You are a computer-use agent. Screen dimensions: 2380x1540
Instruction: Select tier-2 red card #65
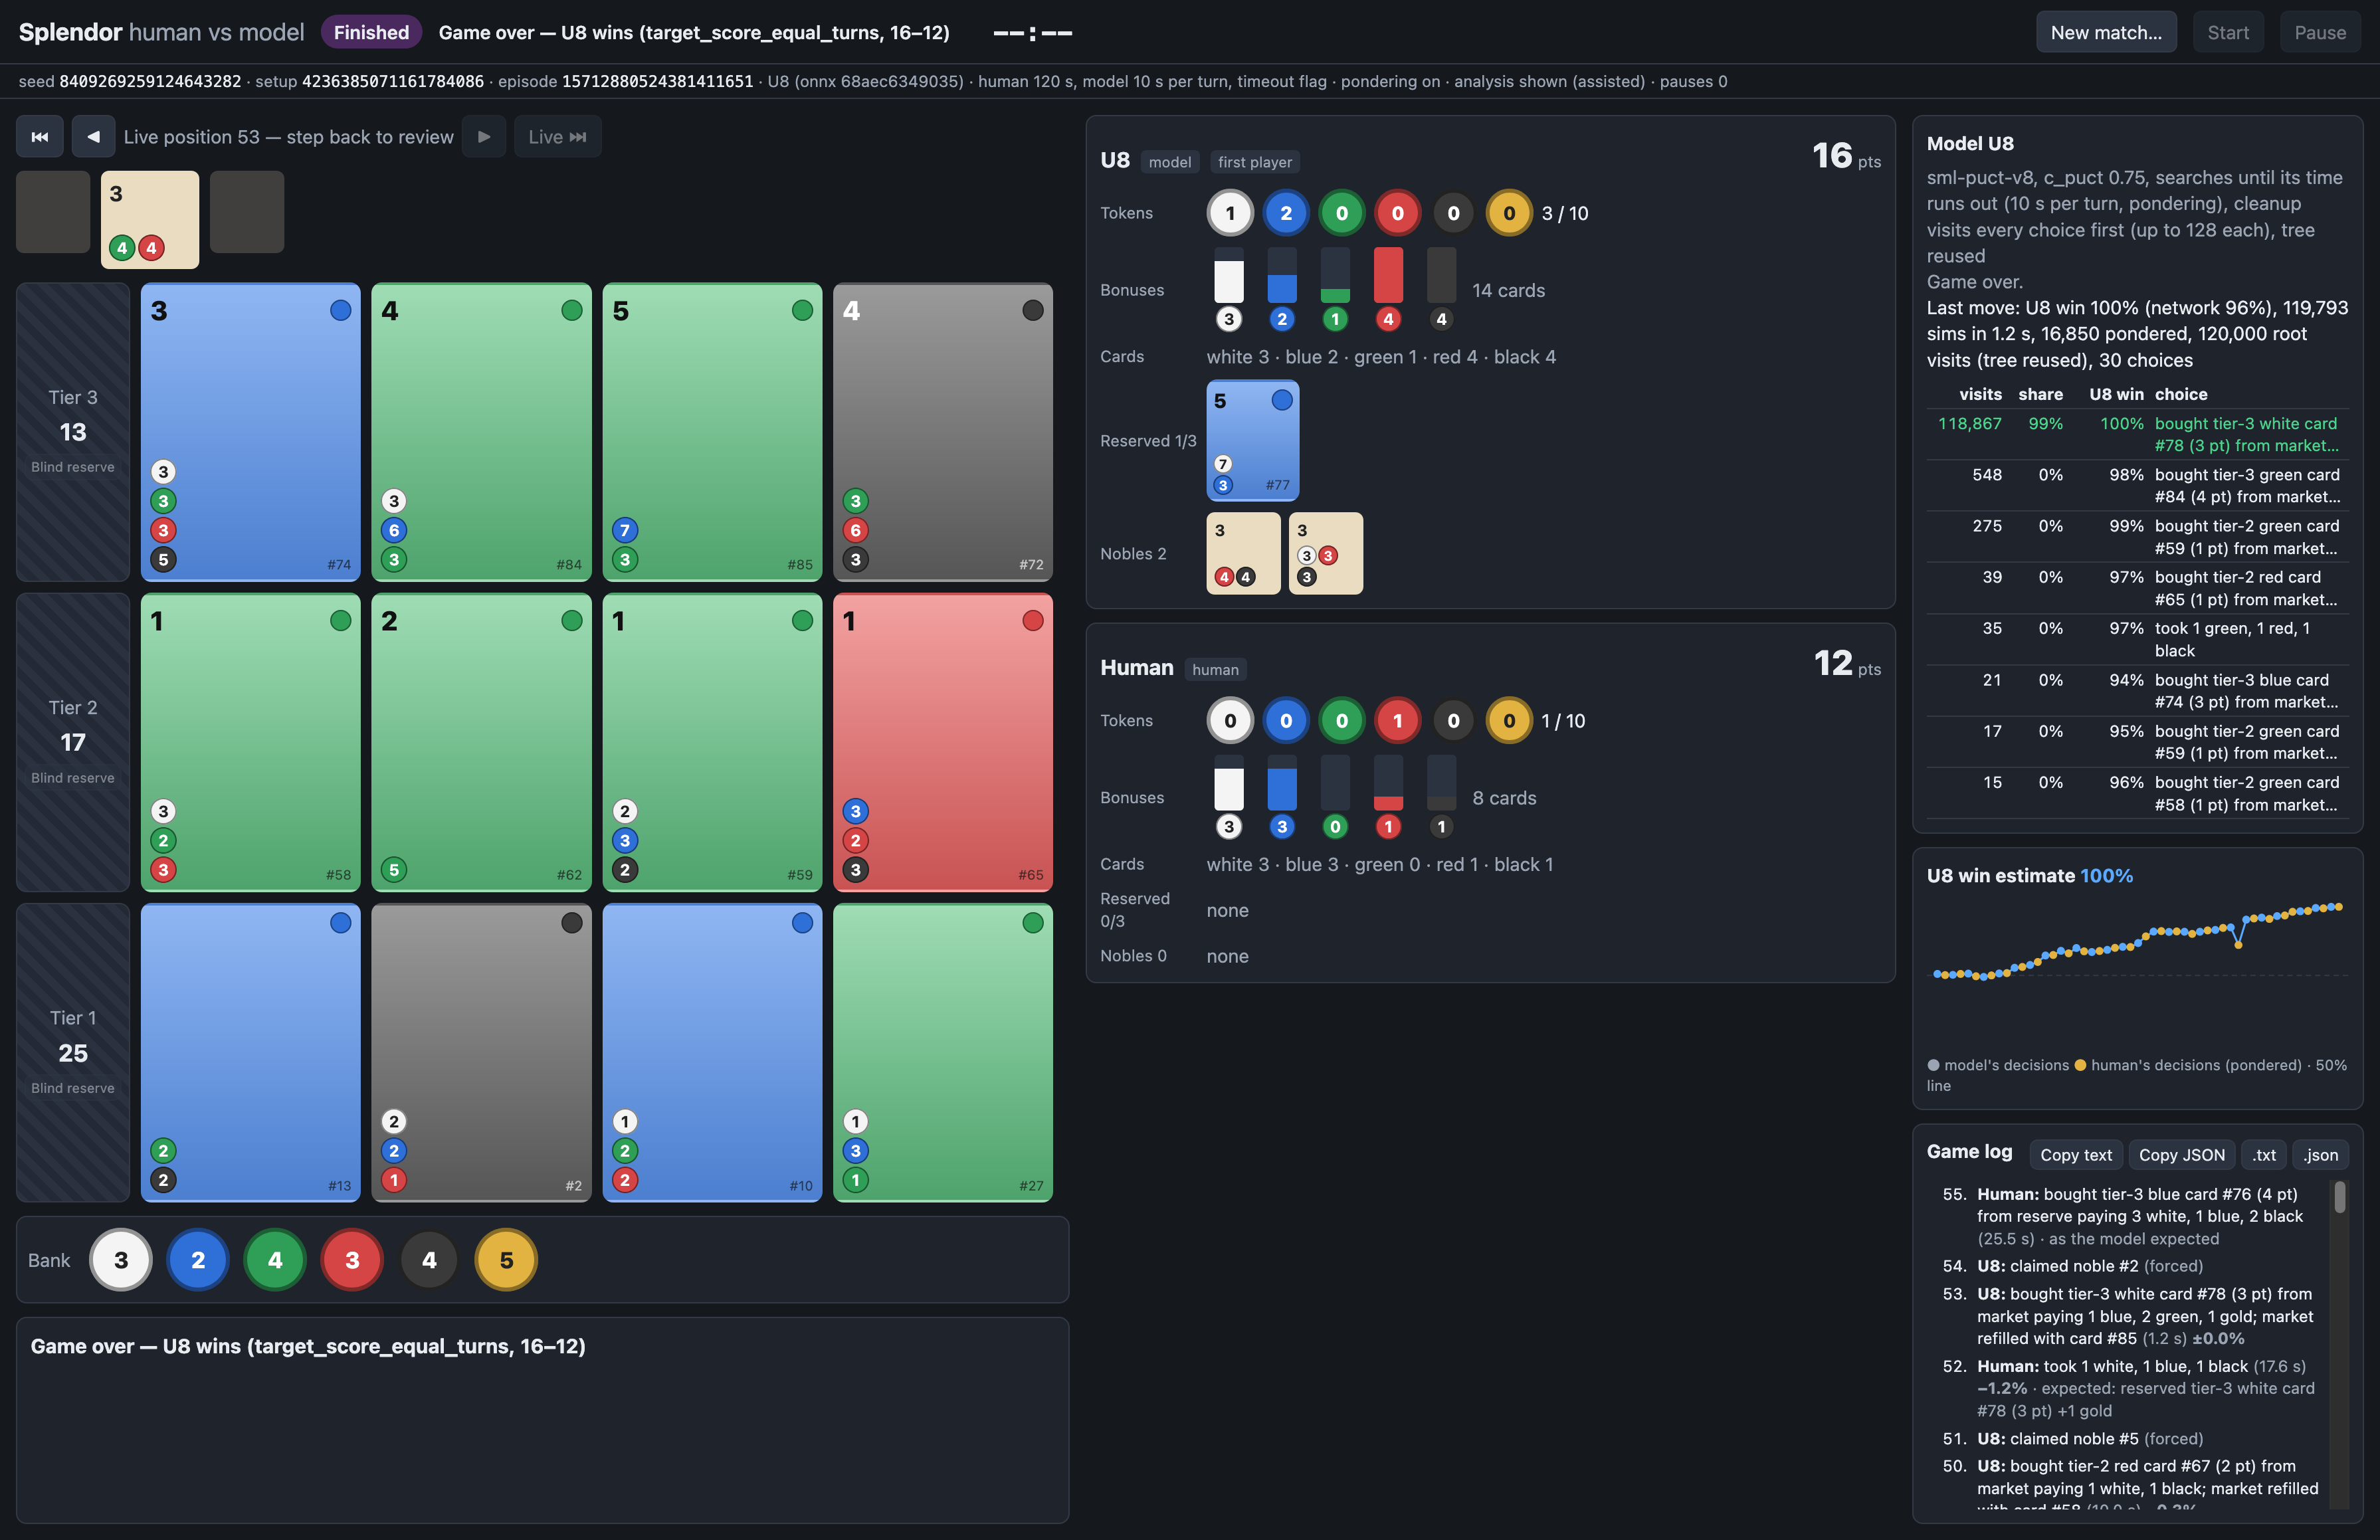943,742
